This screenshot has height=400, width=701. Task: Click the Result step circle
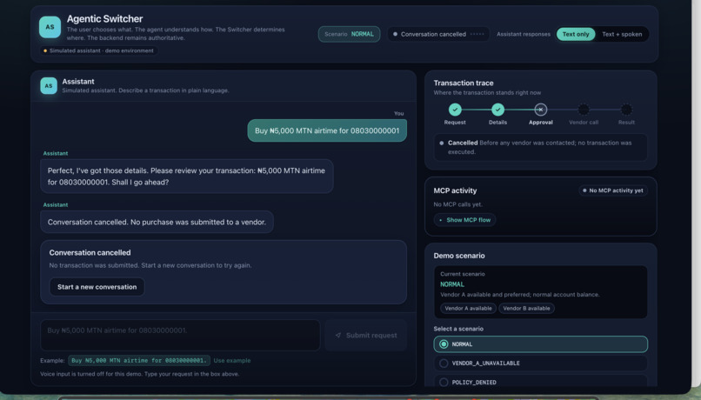(626, 110)
